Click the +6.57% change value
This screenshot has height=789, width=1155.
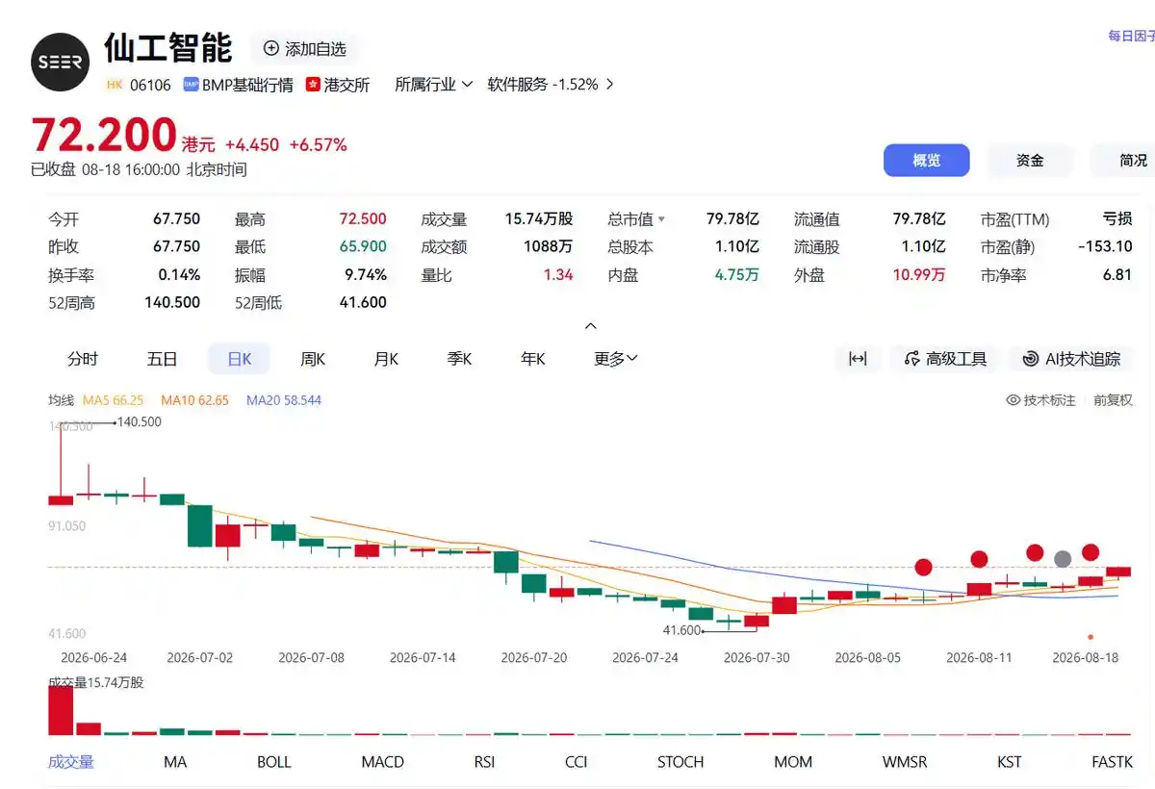click(x=318, y=145)
